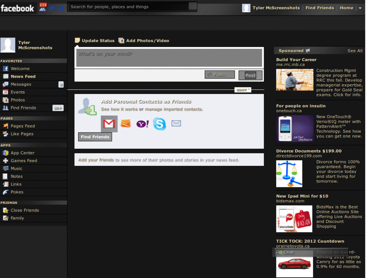370x278 pixels.
Task: Click the Add Photos/Video icon
Action: 121,41
